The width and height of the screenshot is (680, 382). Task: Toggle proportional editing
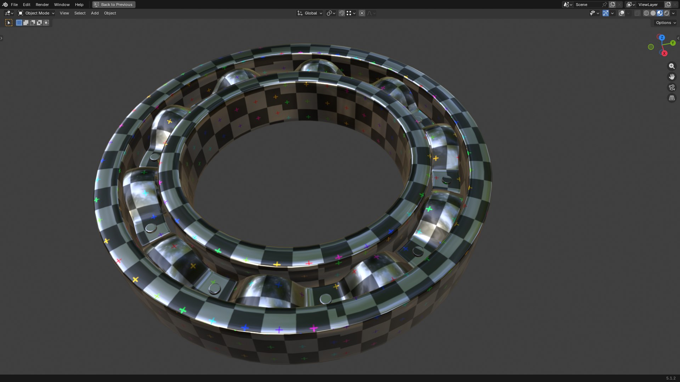(362, 13)
